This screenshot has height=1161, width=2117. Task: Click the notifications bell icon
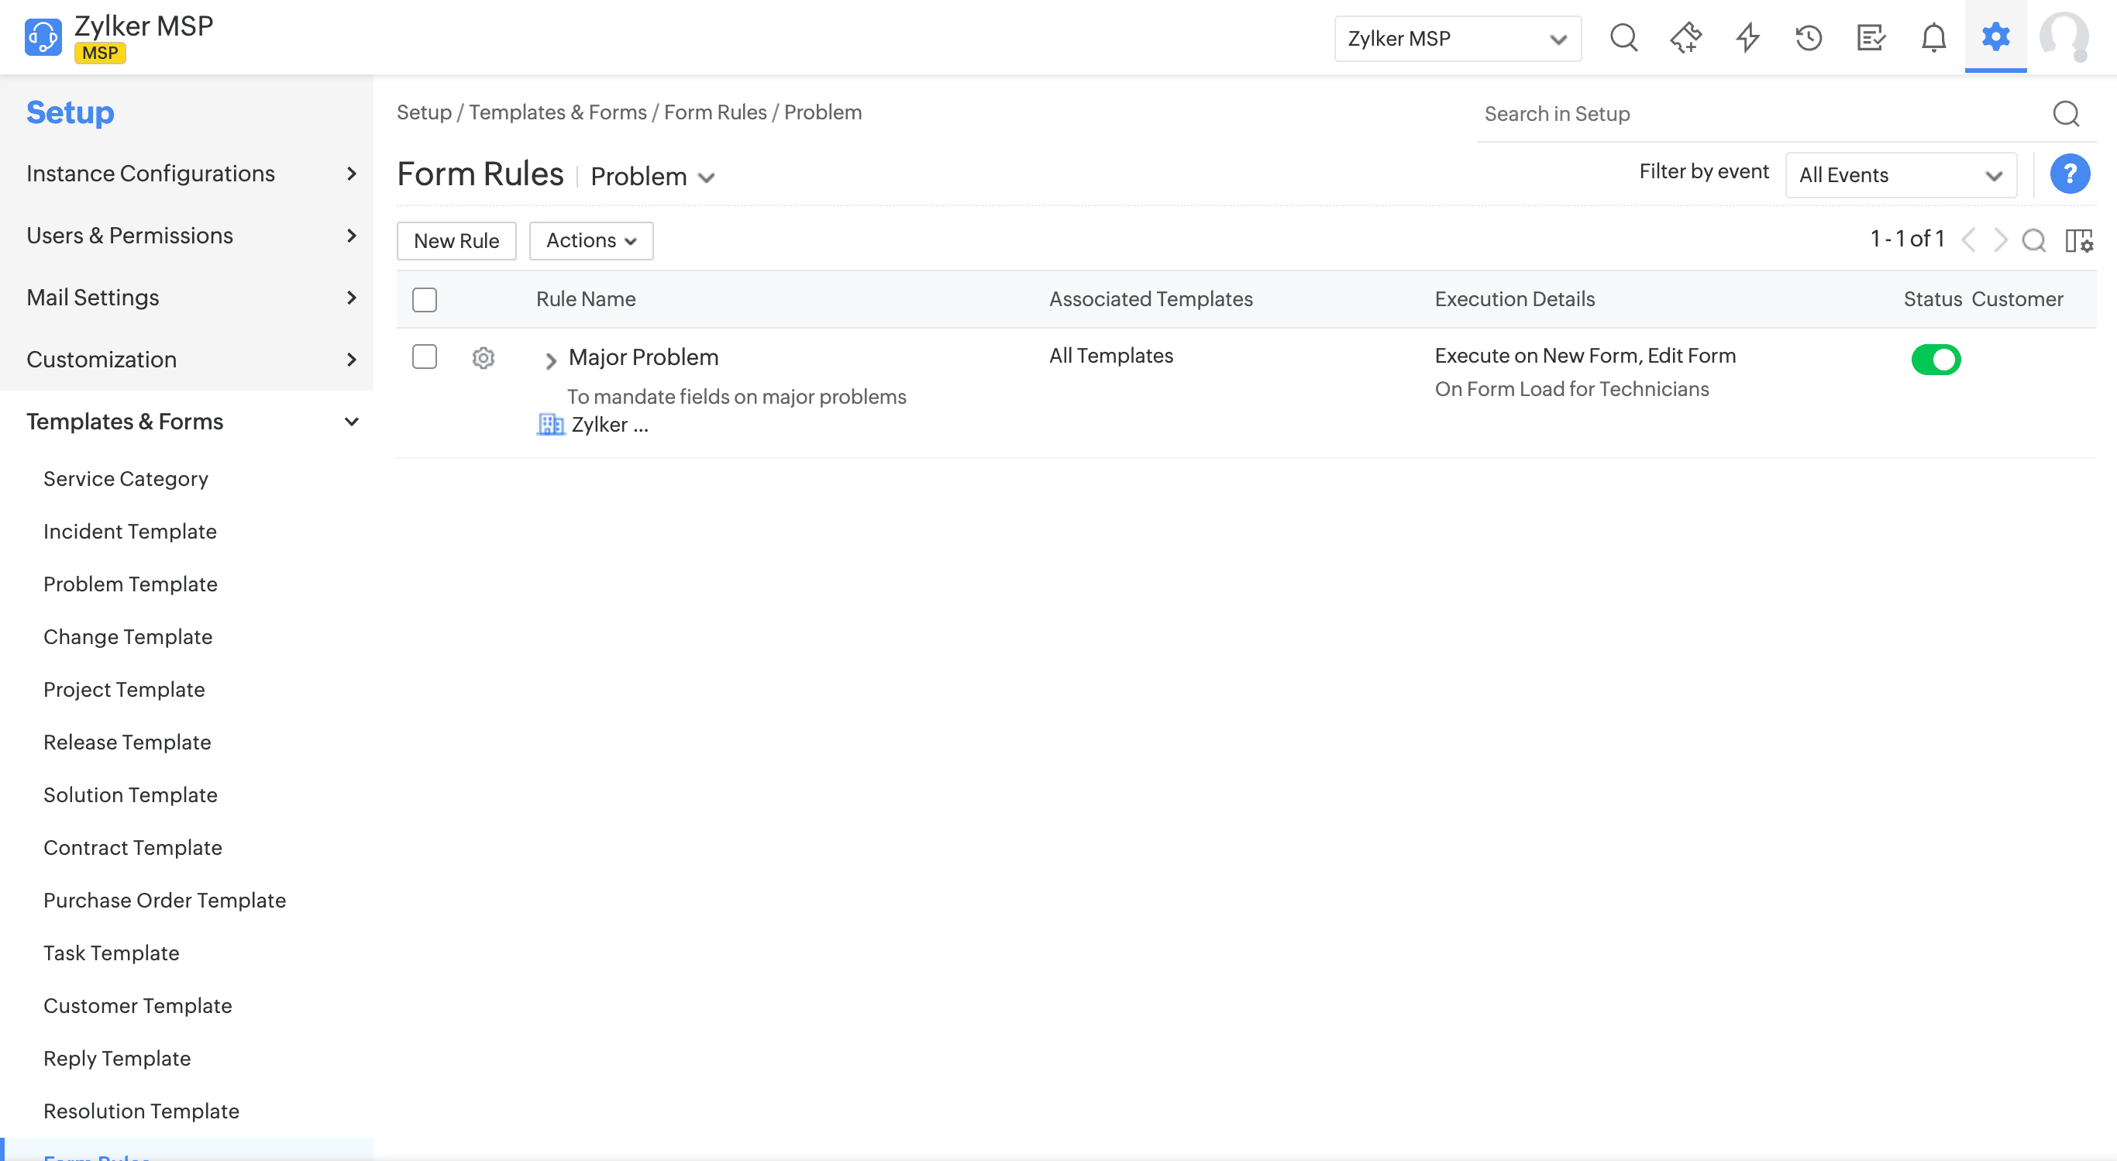pos(1933,38)
